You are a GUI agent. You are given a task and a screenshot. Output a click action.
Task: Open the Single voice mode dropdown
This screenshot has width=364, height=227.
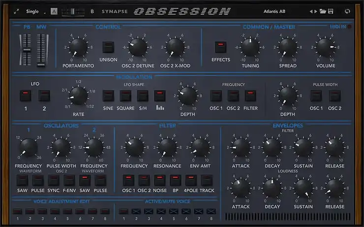[36, 11]
